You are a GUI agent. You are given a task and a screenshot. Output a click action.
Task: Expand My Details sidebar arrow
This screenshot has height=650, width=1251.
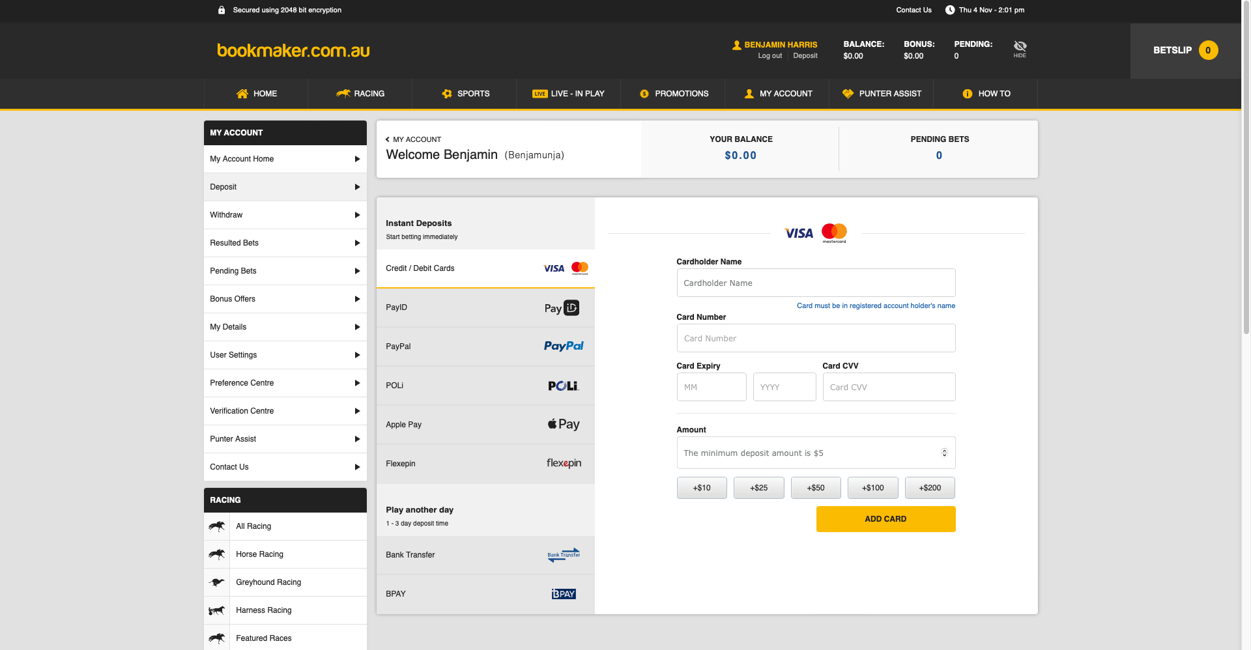point(357,327)
